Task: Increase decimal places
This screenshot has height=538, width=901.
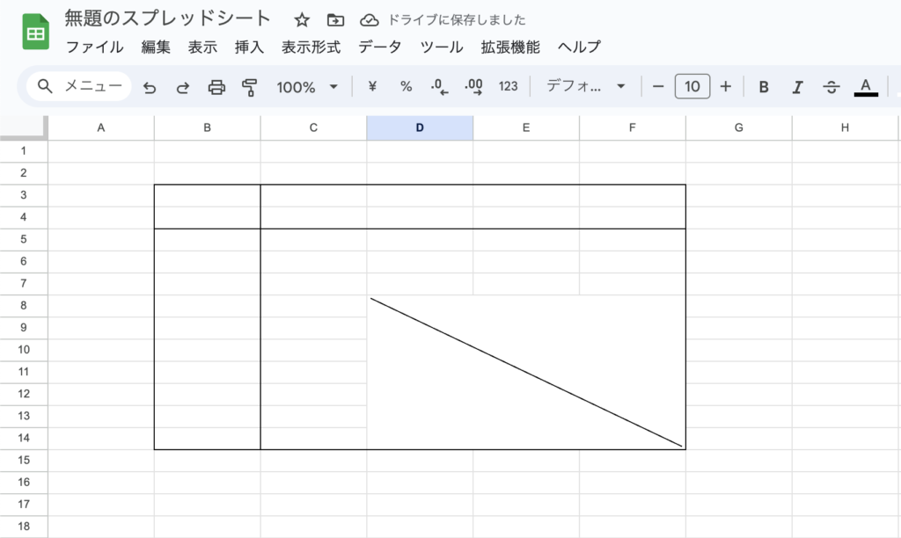Action: (474, 87)
